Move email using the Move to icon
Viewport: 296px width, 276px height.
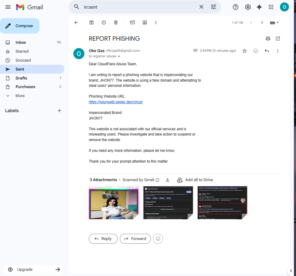(x=144, y=23)
